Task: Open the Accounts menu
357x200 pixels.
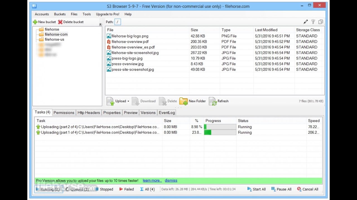Action: coord(42,14)
